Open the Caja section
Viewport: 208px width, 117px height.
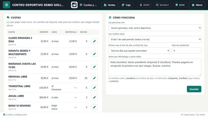coord(126,5)
